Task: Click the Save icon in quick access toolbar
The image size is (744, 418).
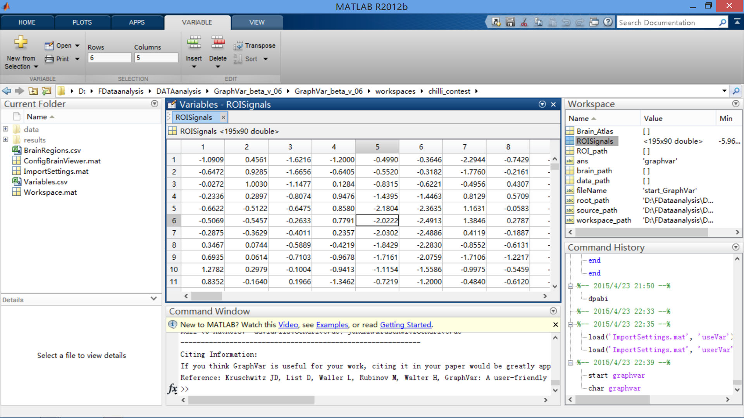Action: [510, 22]
